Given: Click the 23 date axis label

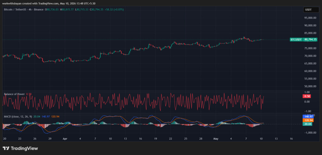Looking at the screenshot, I should [x=20, y=139].
